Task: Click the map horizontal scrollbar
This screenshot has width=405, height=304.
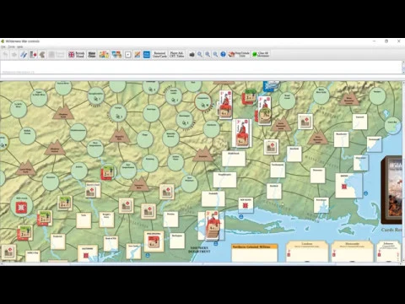Action: (201, 263)
